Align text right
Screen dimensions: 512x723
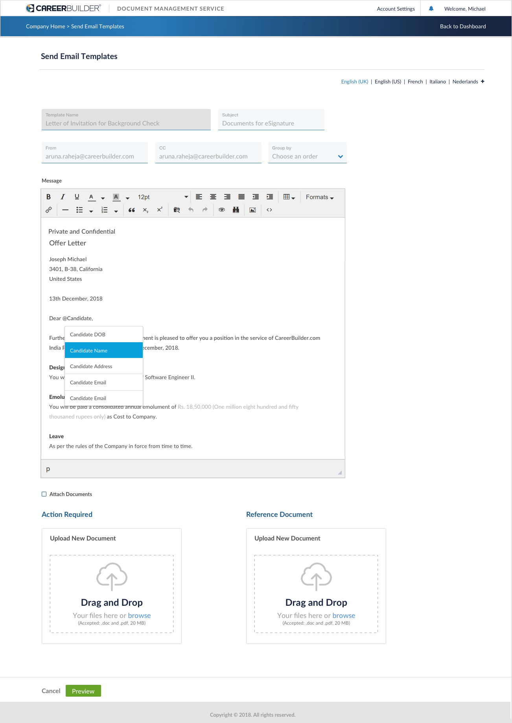click(x=227, y=197)
